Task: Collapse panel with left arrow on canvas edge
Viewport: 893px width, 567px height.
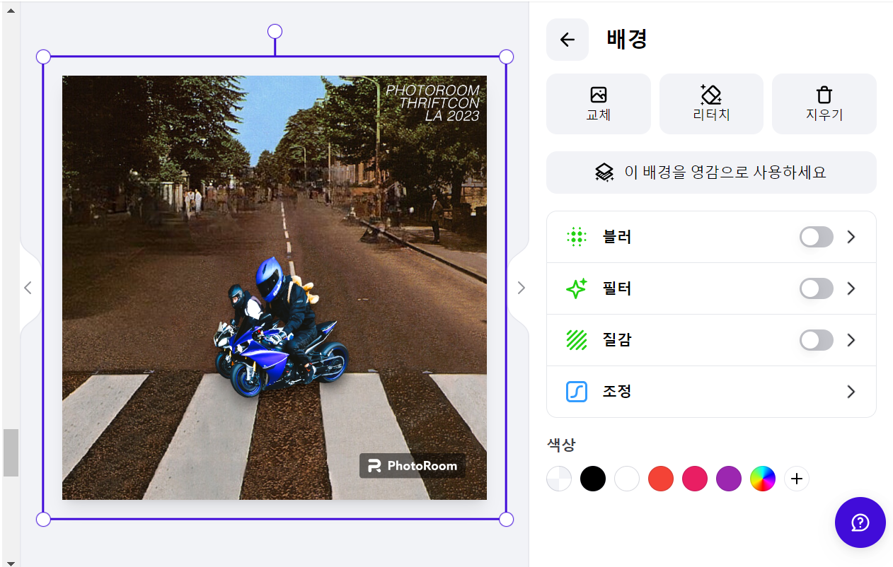Action: 28,288
